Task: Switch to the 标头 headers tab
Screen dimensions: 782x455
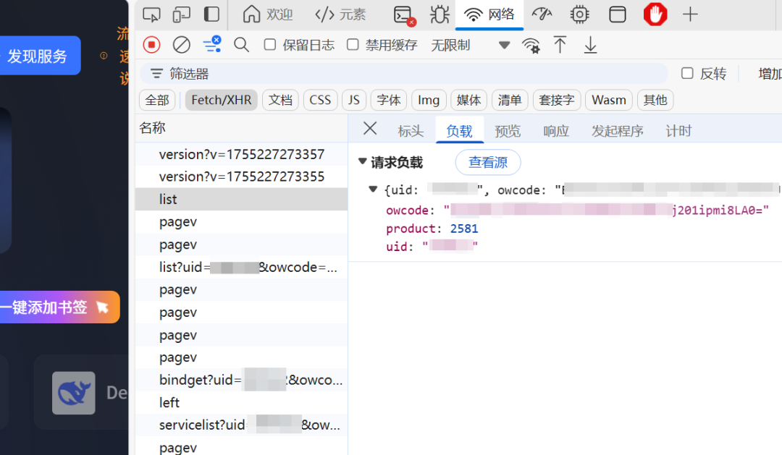Action: (x=411, y=131)
